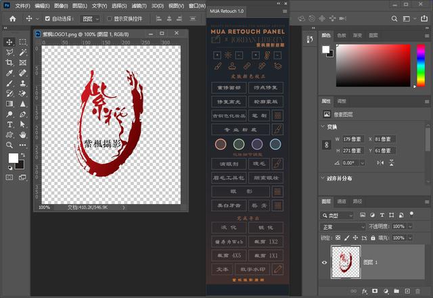Select the Frame tool
433x298 pixels.
(x=22, y=63)
